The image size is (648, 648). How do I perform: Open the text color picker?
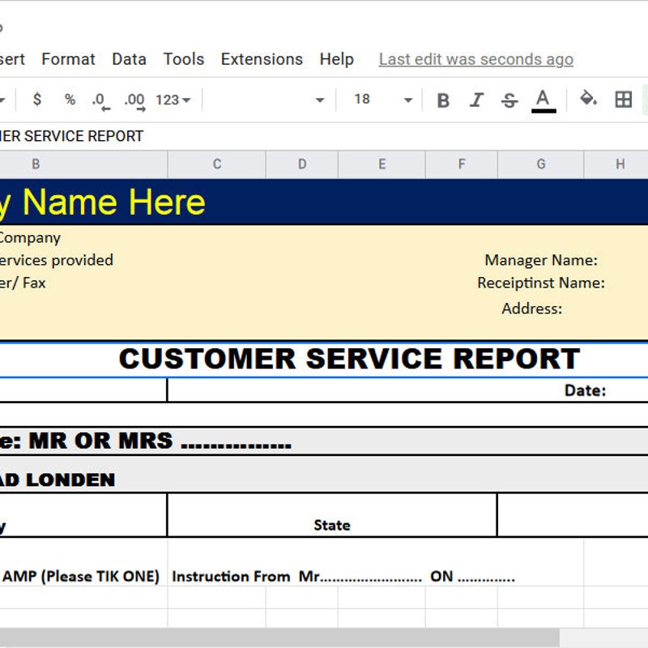pyautogui.click(x=543, y=100)
